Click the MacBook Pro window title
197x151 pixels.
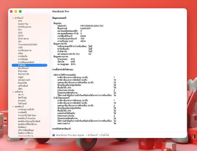tap(61, 12)
